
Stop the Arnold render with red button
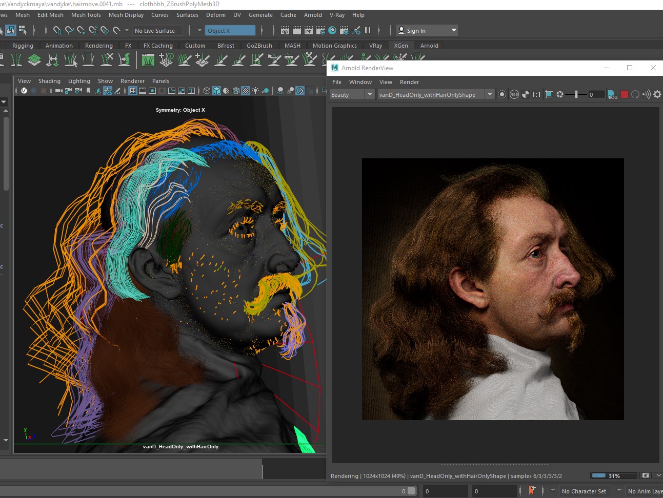pyautogui.click(x=624, y=94)
